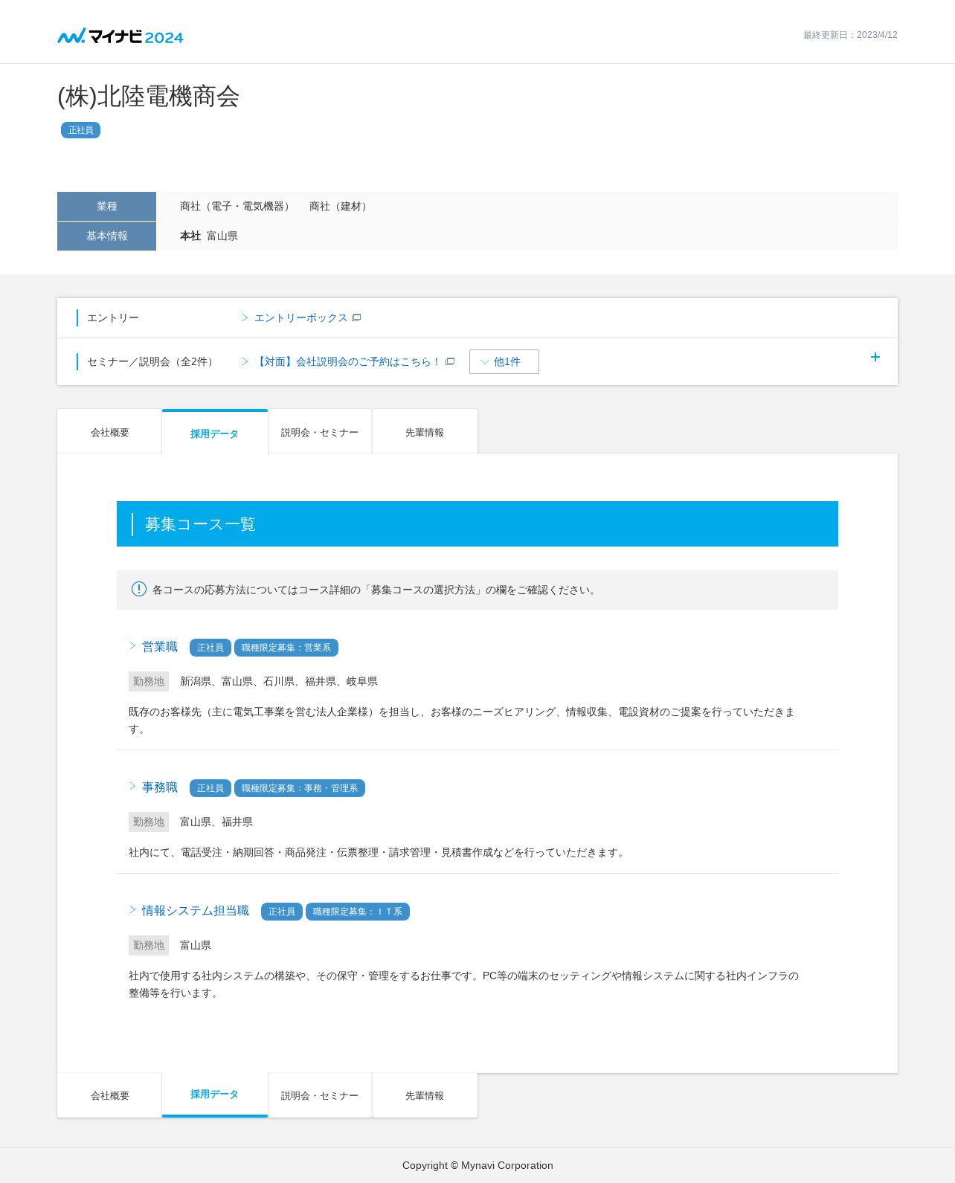Click the 職種限定募集：ＩＴ系 tag

(358, 912)
